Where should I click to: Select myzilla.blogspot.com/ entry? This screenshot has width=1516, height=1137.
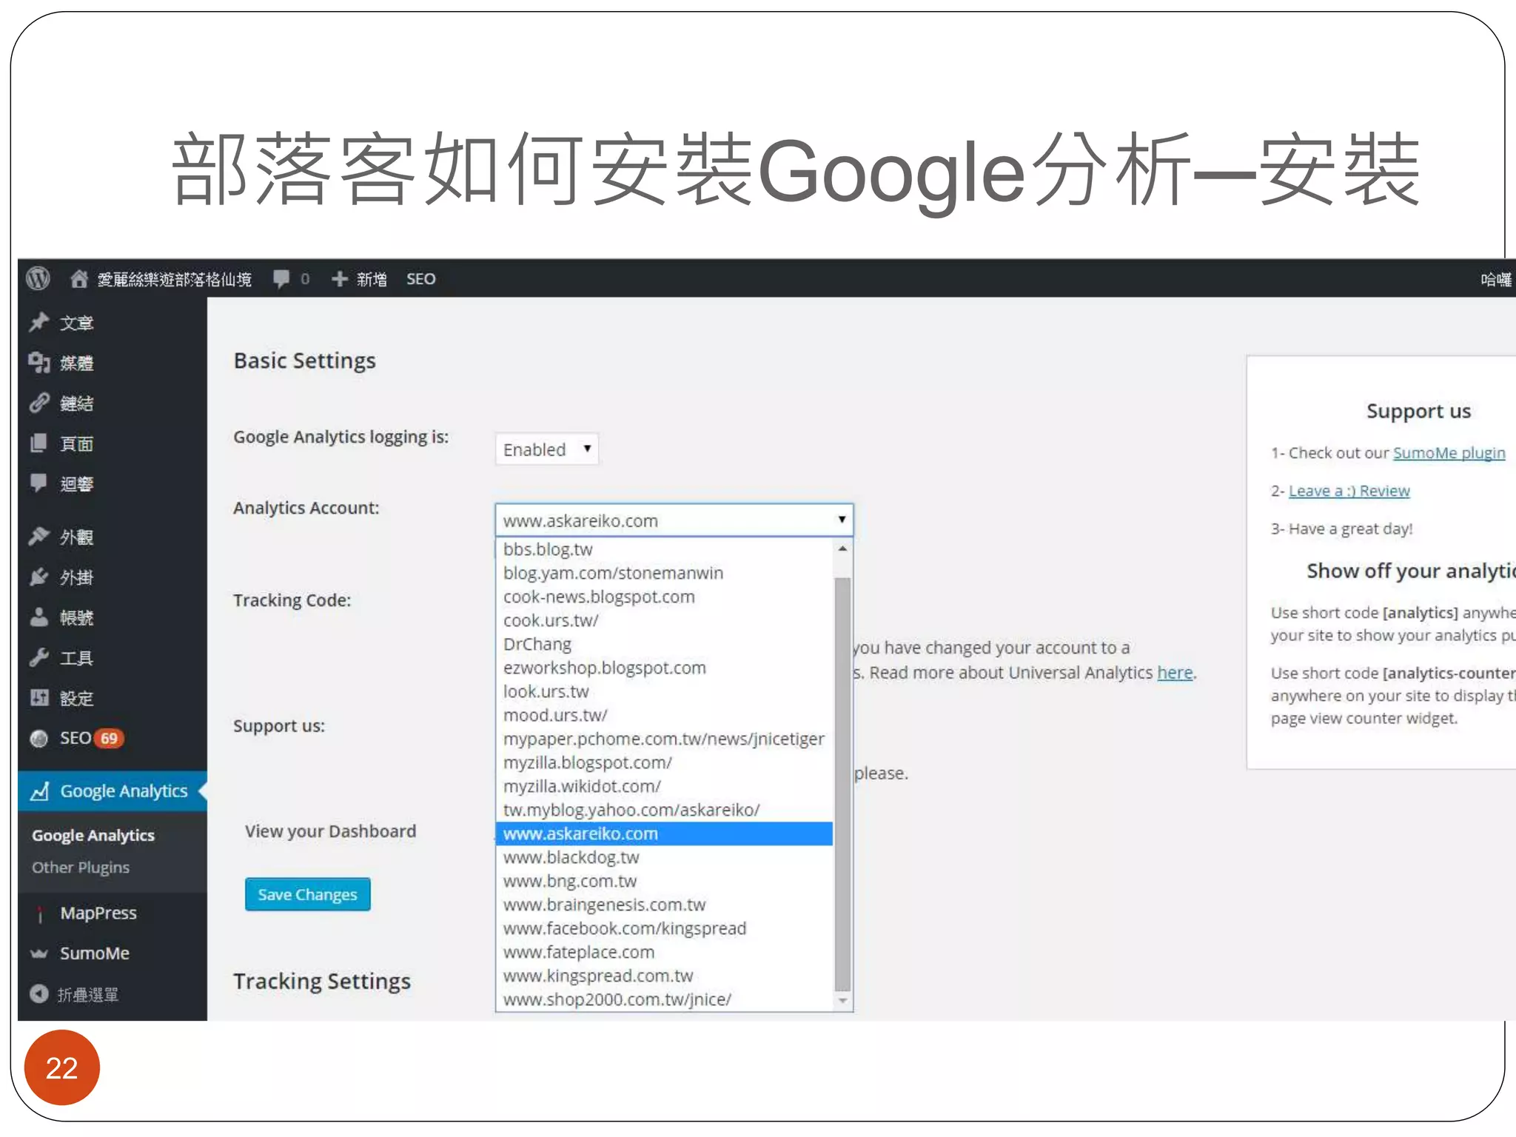coord(664,762)
